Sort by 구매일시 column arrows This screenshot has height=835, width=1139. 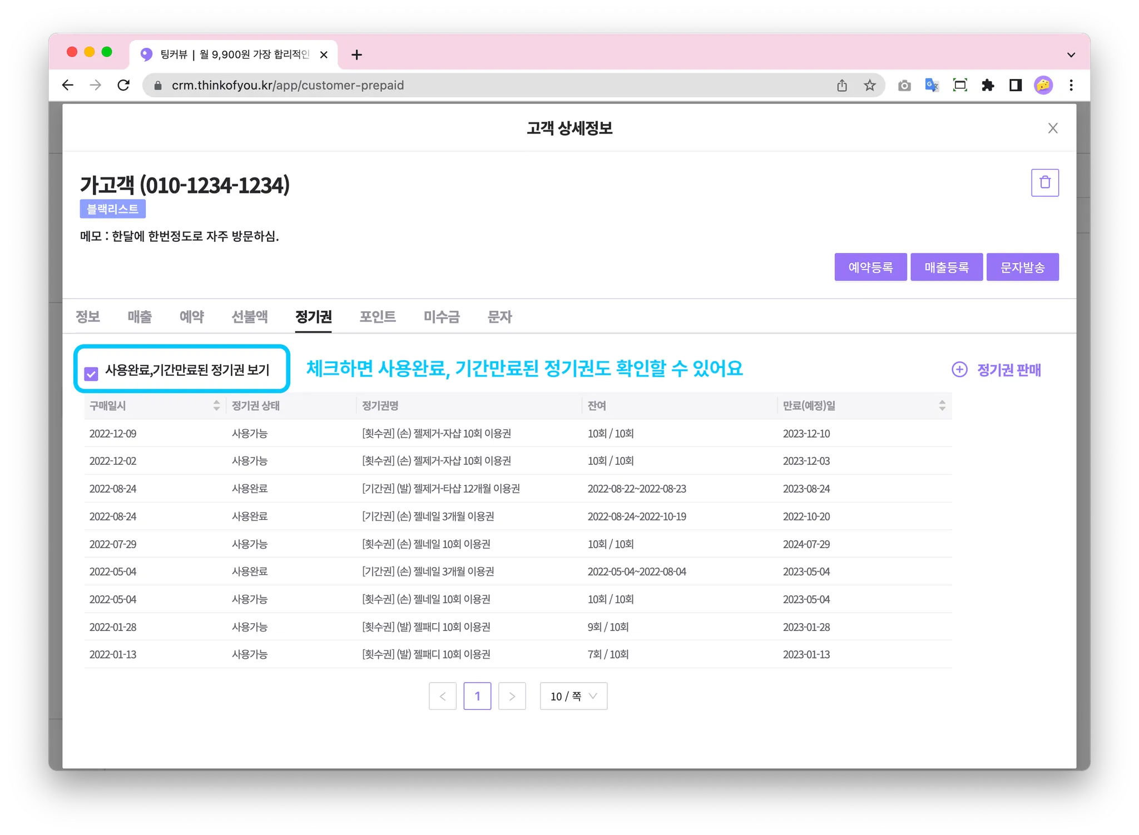coord(216,405)
